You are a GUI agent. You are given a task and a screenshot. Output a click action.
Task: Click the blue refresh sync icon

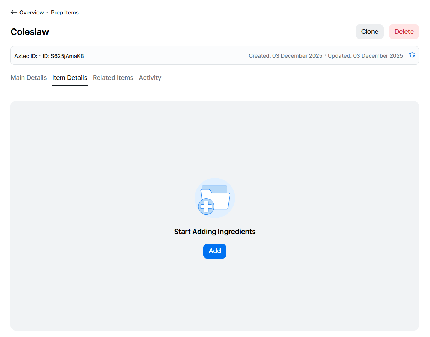pos(412,55)
